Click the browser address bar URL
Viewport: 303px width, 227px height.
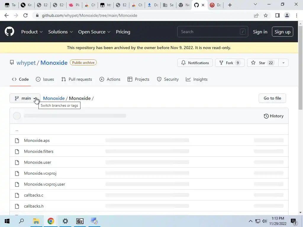(x=89, y=15)
